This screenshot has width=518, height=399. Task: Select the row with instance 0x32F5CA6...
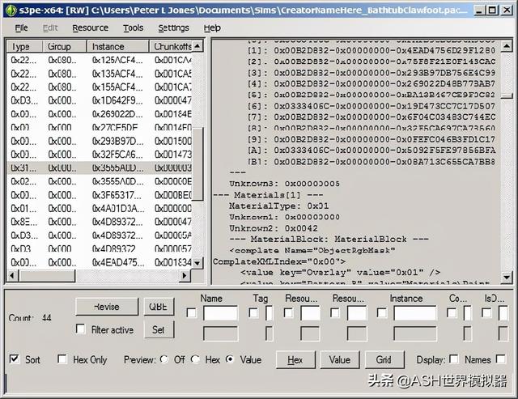coord(99,155)
